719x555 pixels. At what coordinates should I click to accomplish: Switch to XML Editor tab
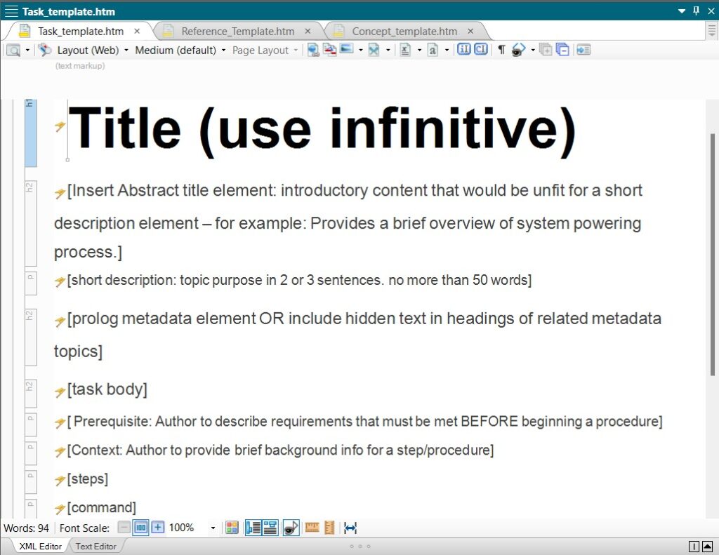coord(40,547)
